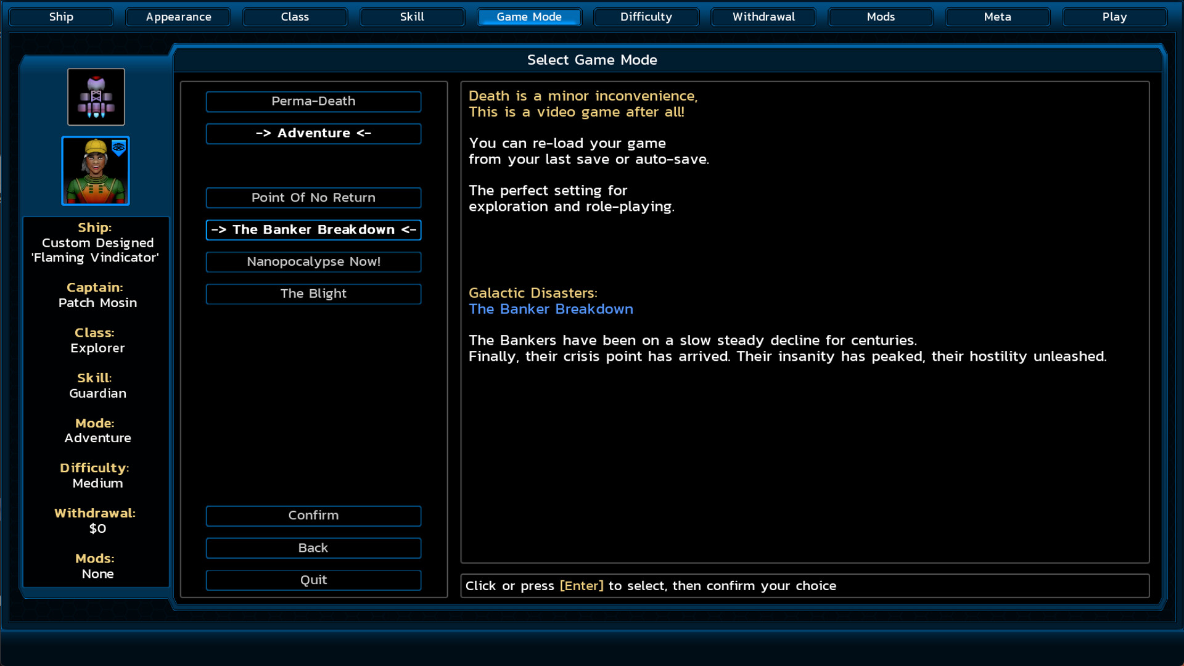Viewport: 1184px width, 666px height.
Task: Select the Meta tab
Action: tap(998, 17)
